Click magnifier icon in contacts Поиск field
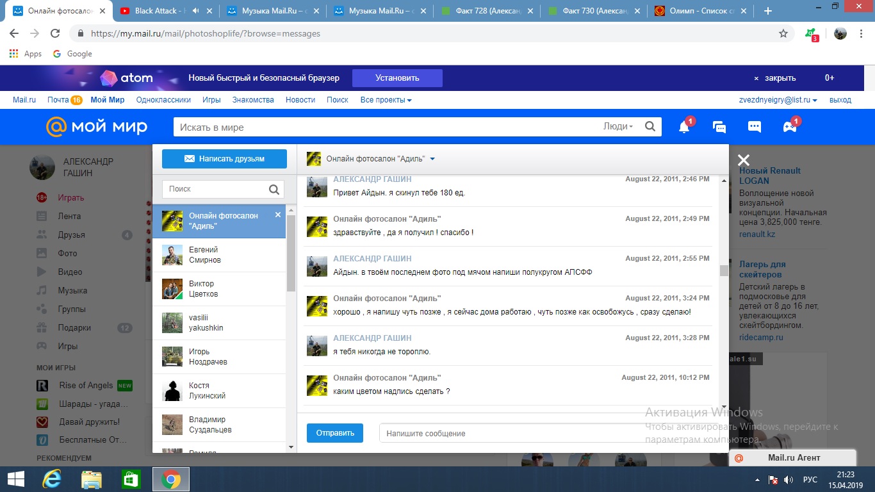 [274, 189]
